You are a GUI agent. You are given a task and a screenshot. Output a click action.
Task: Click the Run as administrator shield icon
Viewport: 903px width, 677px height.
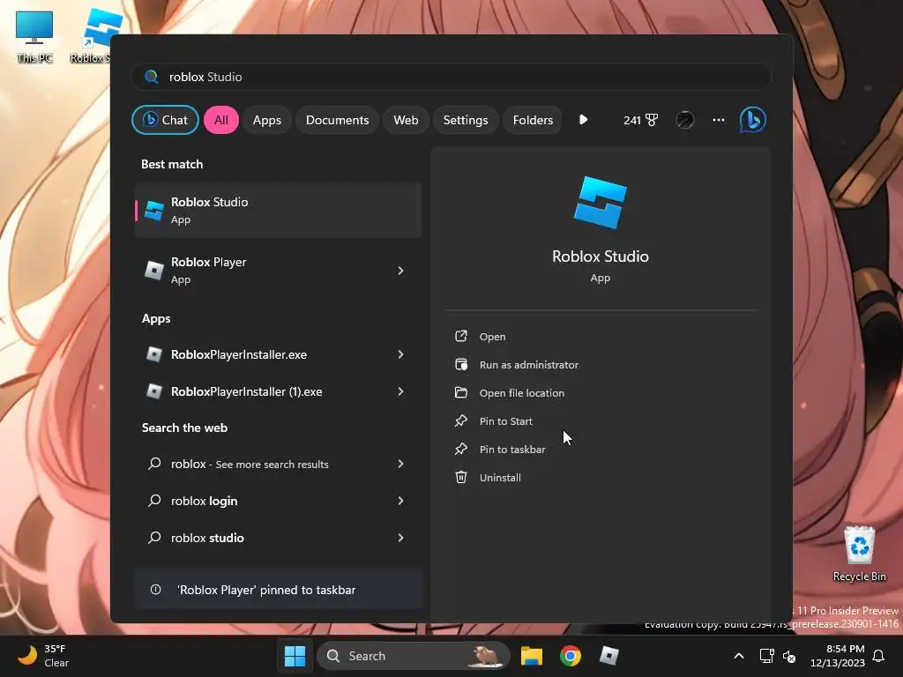[x=460, y=364]
